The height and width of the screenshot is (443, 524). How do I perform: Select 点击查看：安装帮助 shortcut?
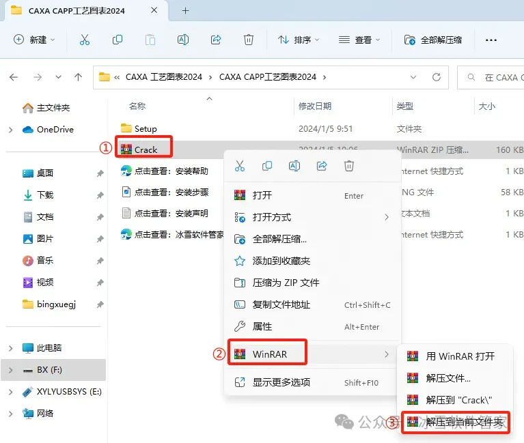pyautogui.click(x=165, y=171)
